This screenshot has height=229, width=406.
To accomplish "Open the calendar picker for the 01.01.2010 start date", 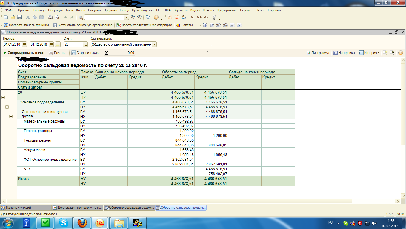I will click(x=24, y=44).
